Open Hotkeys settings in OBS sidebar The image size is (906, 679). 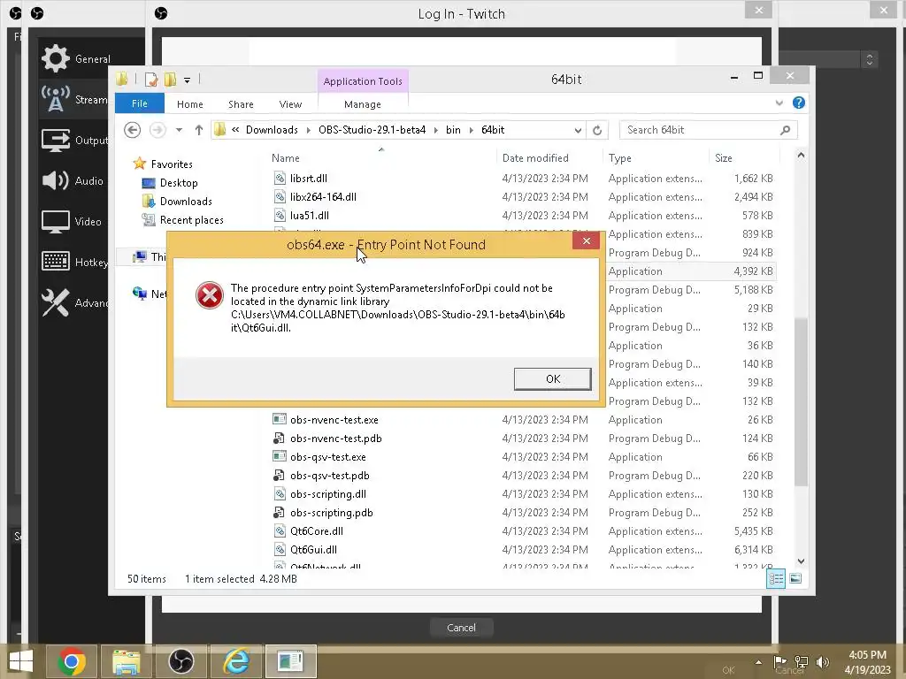tap(74, 262)
